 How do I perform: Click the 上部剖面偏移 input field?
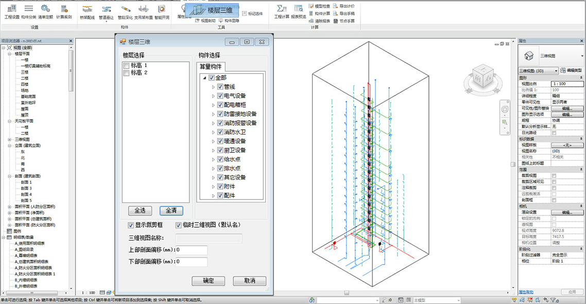click(192, 250)
